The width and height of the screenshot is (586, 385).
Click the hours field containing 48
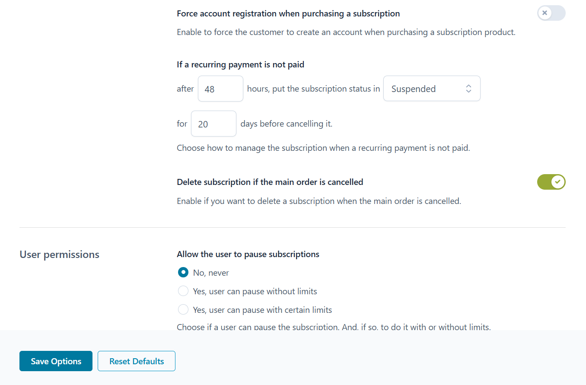point(220,89)
